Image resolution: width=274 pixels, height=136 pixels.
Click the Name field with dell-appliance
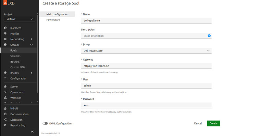(146, 20)
